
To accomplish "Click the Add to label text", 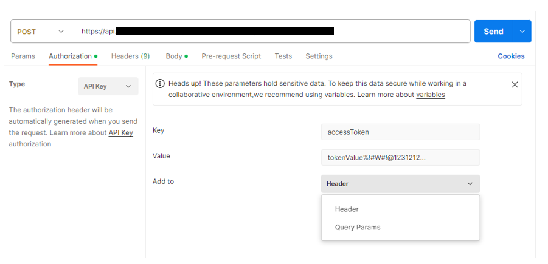I will [x=163, y=181].
